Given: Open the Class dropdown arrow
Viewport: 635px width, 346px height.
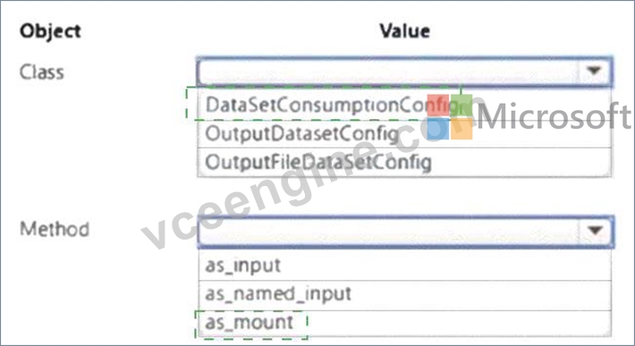Looking at the screenshot, I should click(x=594, y=72).
